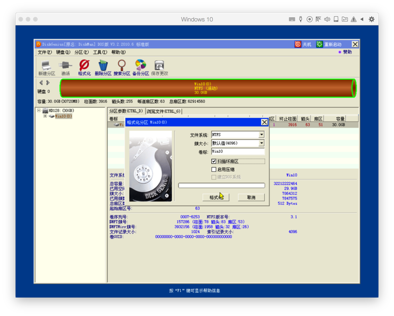Switch to 浏览文件(CTRL_G) tab
394x316 pixels.
tap(164, 111)
